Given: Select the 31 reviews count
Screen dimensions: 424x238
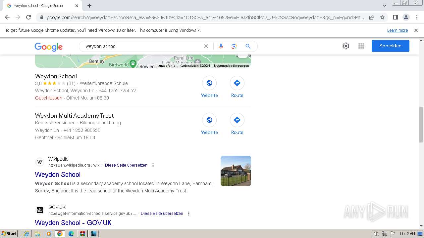Looking at the screenshot, I should click(71, 83).
